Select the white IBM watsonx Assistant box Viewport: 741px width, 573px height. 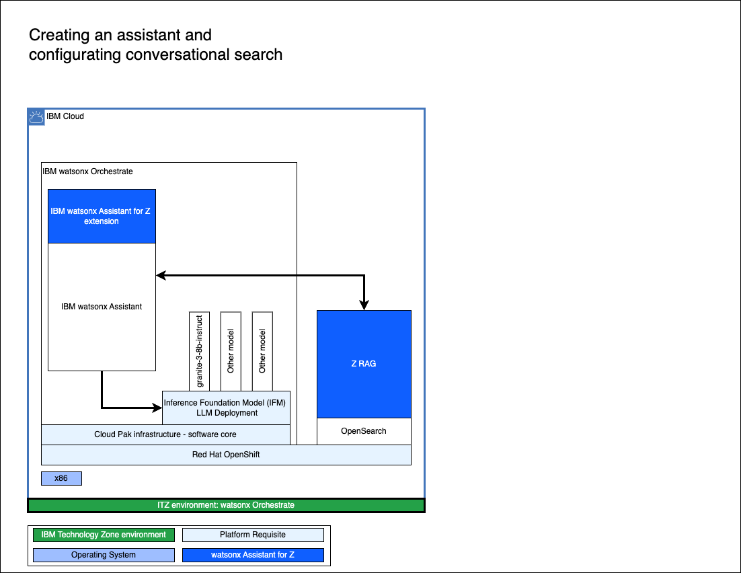tap(102, 307)
